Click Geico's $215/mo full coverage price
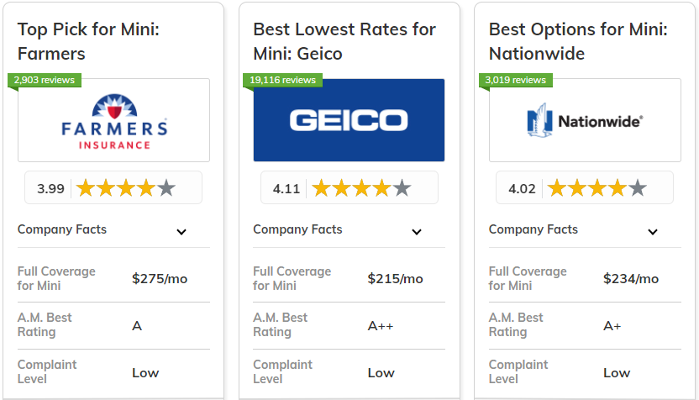This screenshot has height=400, width=699. coord(395,279)
